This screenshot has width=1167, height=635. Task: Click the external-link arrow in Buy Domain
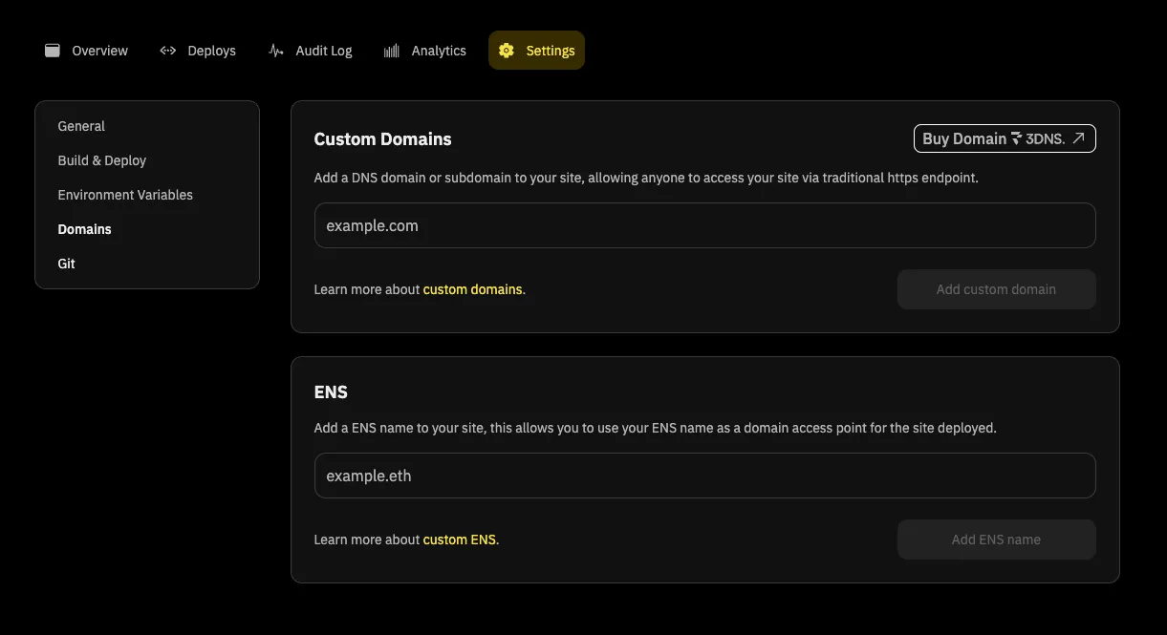[1078, 138]
